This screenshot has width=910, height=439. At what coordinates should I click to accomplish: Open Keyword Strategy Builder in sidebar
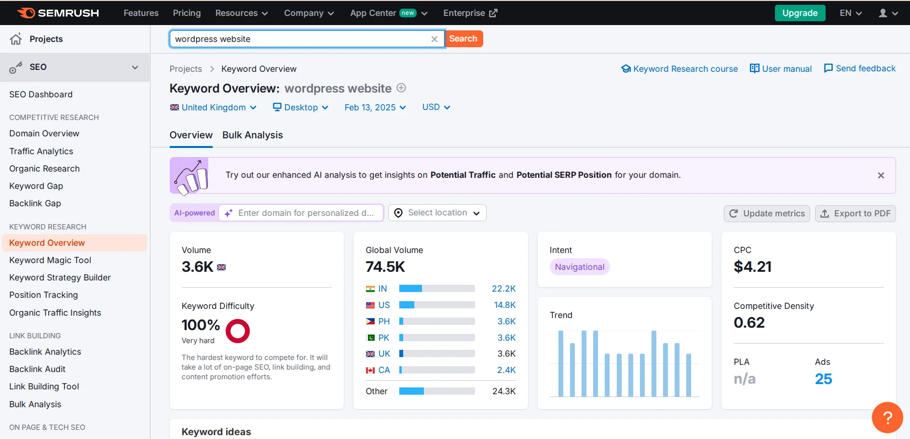point(60,278)
